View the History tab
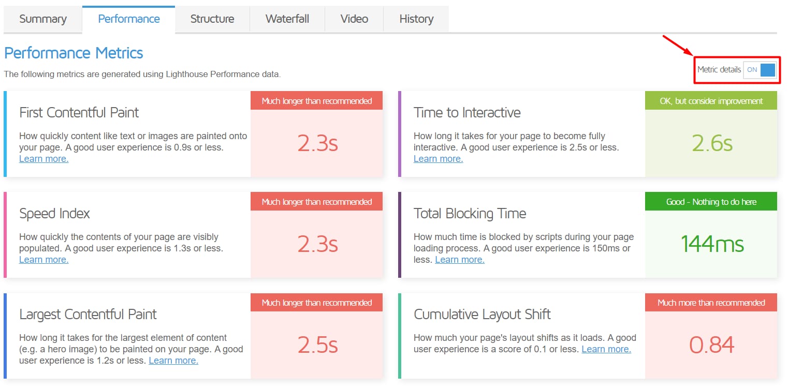This screenshot has width=788, height=389. (x=416, y=19)
